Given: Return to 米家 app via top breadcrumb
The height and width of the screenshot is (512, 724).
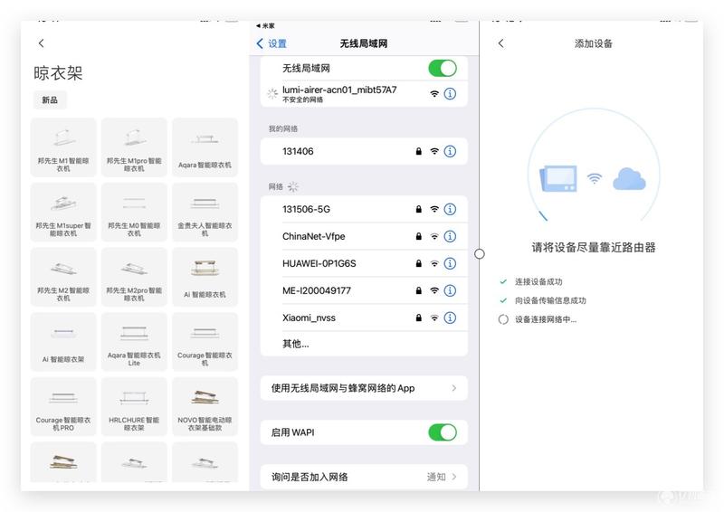Looking at the screenshot, I should coord(265,26).
